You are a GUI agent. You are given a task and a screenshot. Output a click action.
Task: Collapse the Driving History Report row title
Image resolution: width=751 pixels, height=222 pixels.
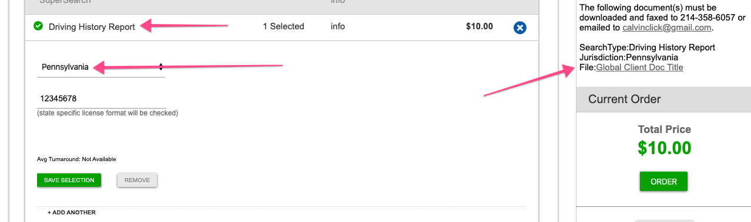pos(92,26)
